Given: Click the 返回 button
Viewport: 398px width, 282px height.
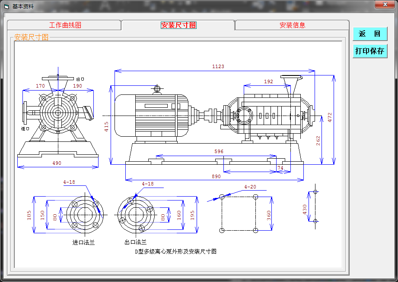Looking at the screenshot, I should [370, 34].
